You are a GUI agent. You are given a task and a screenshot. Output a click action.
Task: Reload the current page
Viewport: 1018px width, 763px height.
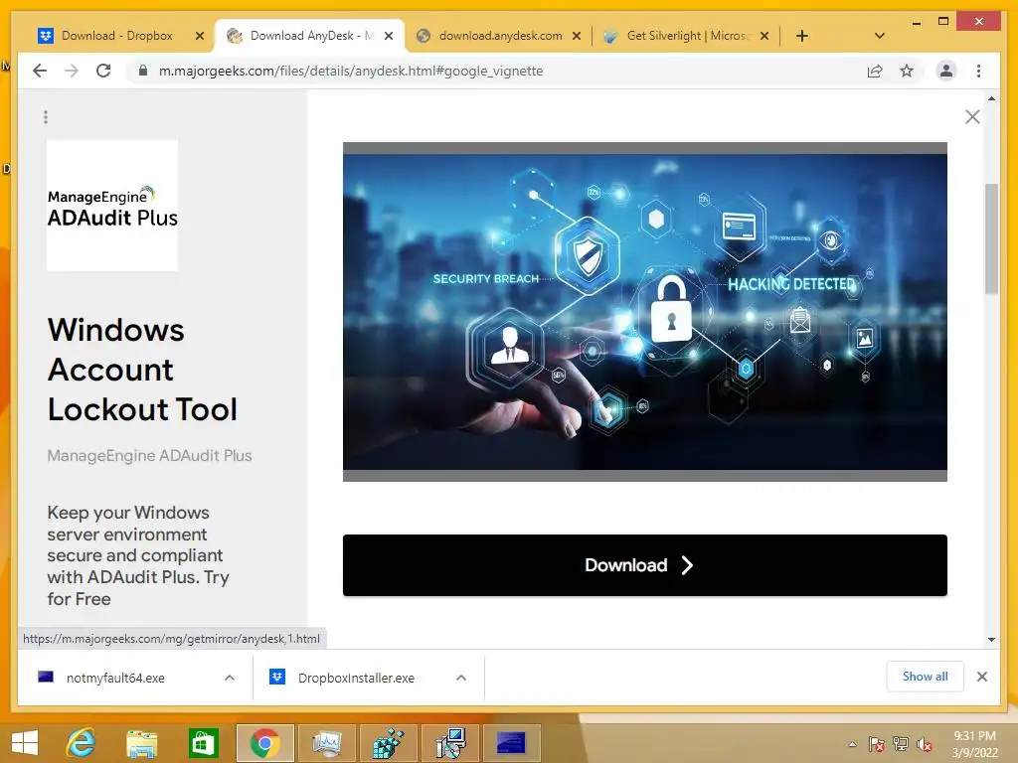[103, 71]
